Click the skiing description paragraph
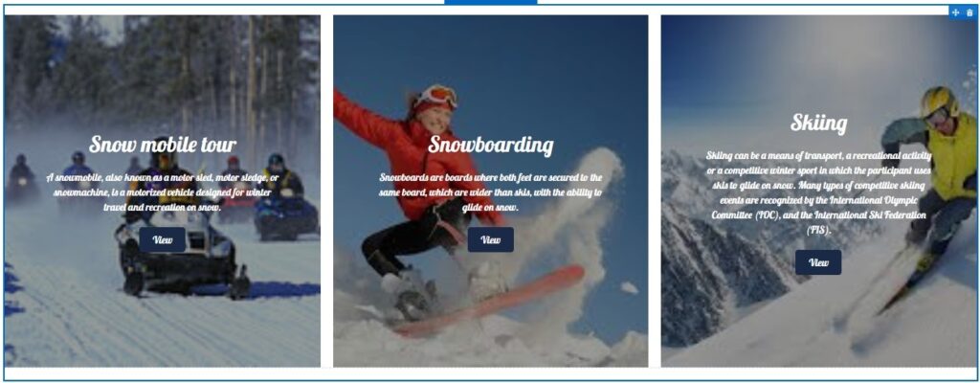 tap(819, 192)
